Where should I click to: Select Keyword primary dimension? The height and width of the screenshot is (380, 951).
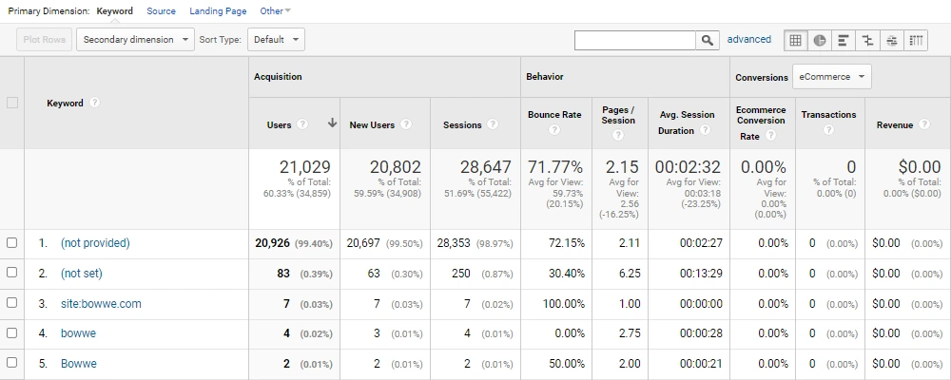115,10
